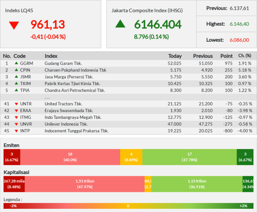
Task: Select the dark green Emiten segment '3 (6.67%)'
Action: click(x=245, y=157)
